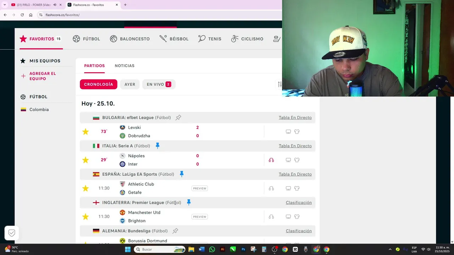Open Preview for Athletic Club vs Getafe

(200, 188)
